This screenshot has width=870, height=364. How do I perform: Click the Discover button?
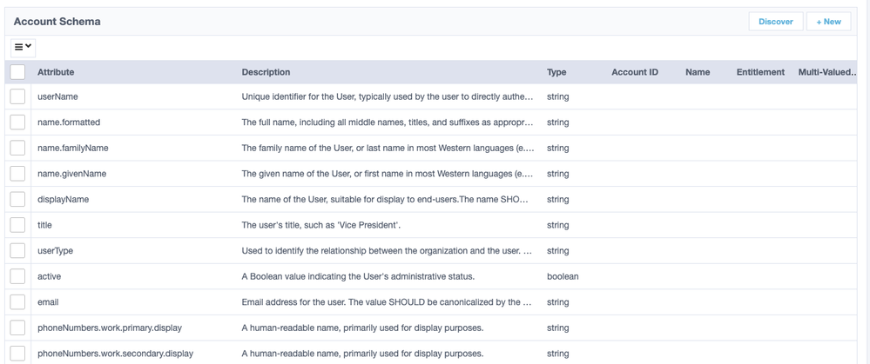tap(775, 22)
